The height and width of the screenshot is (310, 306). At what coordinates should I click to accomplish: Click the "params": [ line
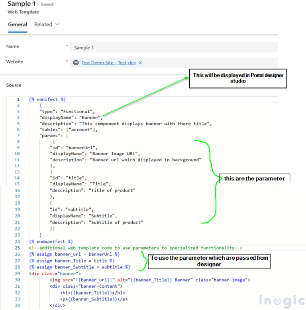point(54,136)
